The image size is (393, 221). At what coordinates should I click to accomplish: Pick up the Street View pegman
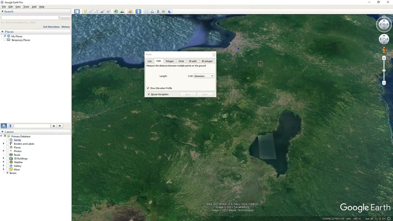[x=384, y=50]
